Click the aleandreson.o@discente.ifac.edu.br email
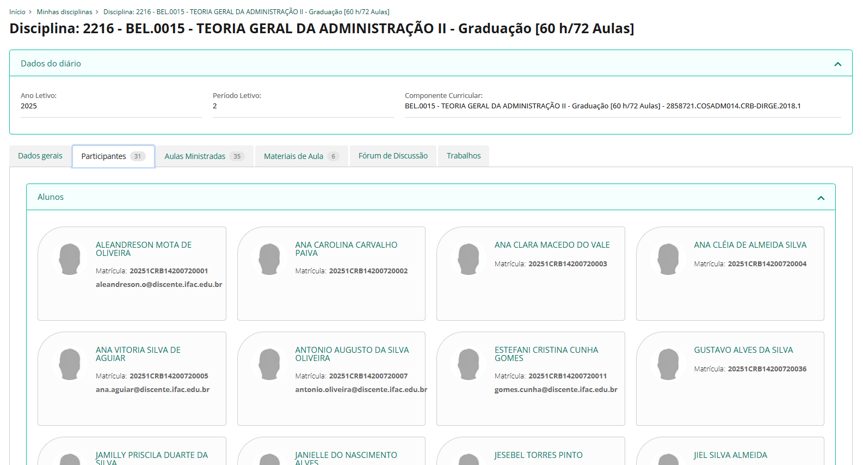 pos(159,285)
